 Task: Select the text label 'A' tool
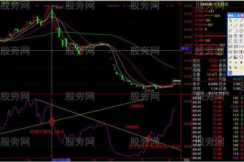click(x=241, y=62)
